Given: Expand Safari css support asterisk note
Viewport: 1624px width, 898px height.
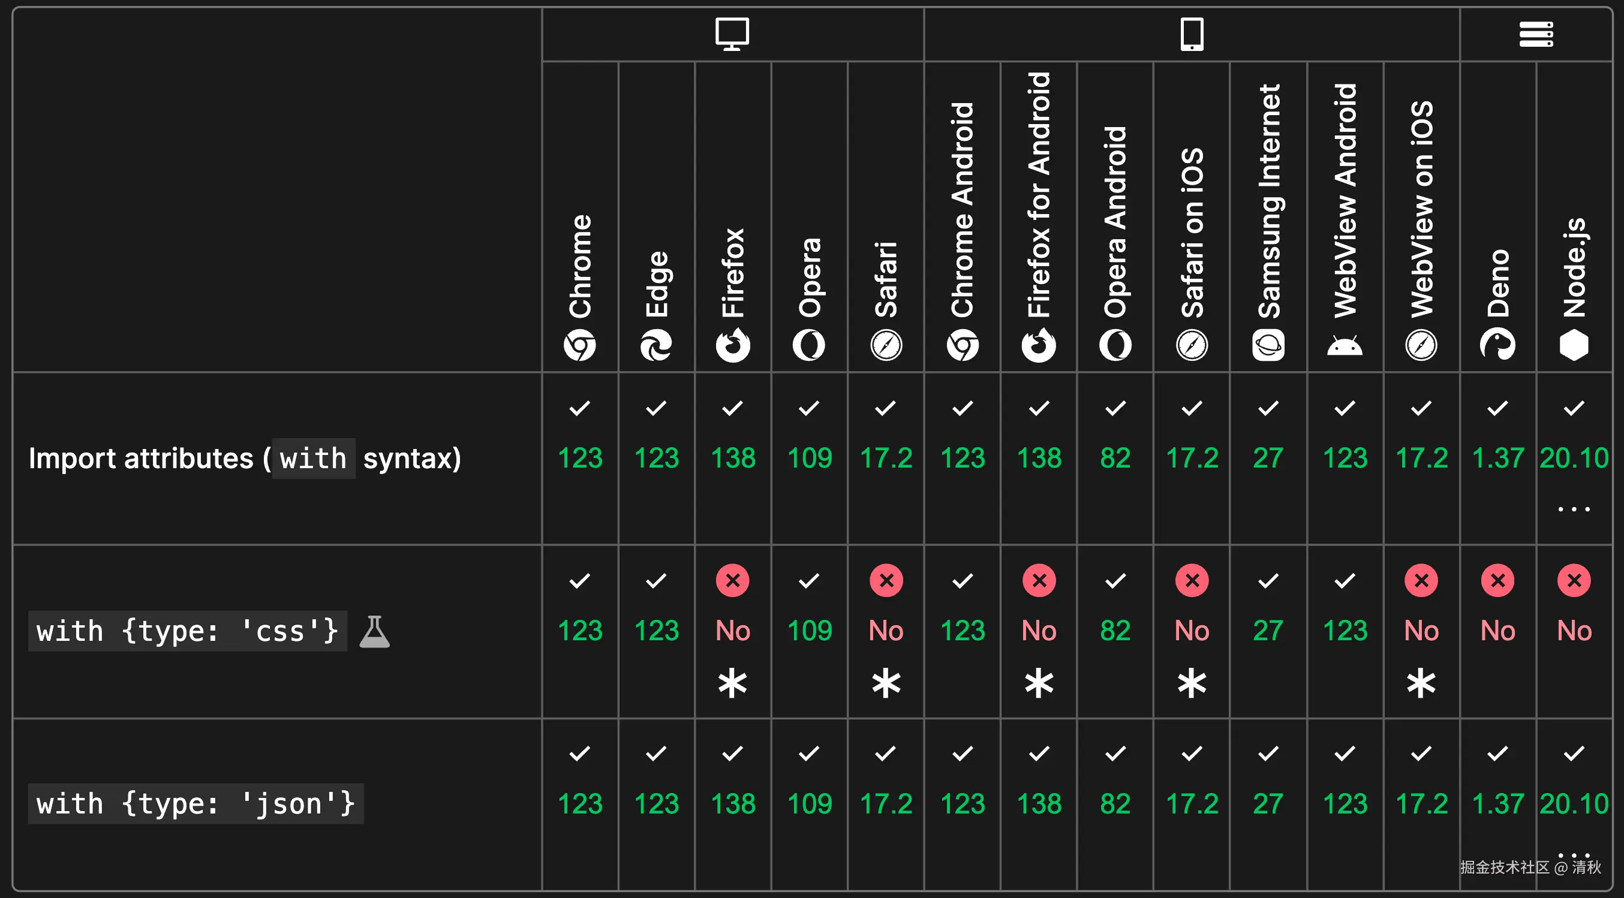Looking at the screenshot, I should click(886, 684).
